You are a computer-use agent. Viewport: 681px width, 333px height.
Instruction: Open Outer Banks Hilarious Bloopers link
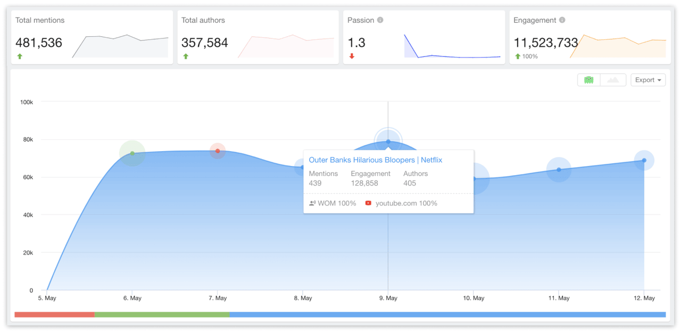[375, 160]
